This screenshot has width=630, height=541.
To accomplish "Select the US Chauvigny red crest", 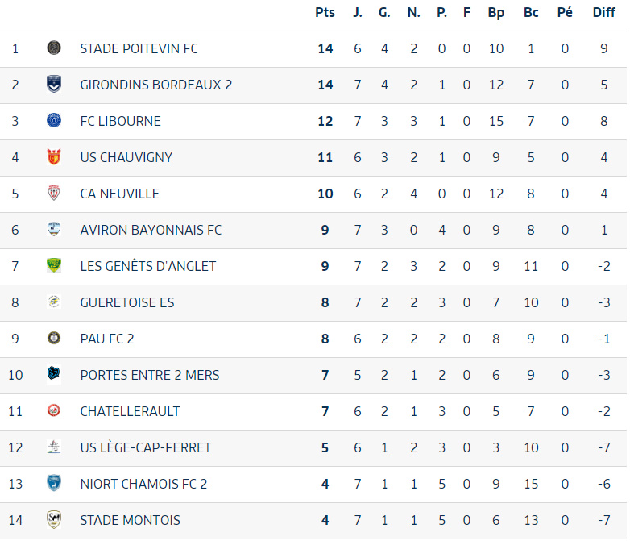I will coord(54,156).
